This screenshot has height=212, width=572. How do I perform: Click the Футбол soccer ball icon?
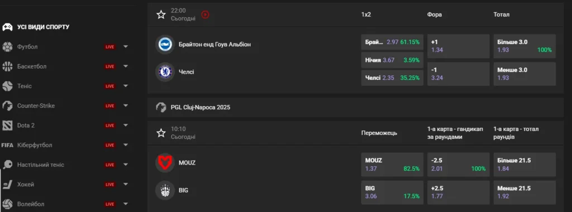(7, 47)
